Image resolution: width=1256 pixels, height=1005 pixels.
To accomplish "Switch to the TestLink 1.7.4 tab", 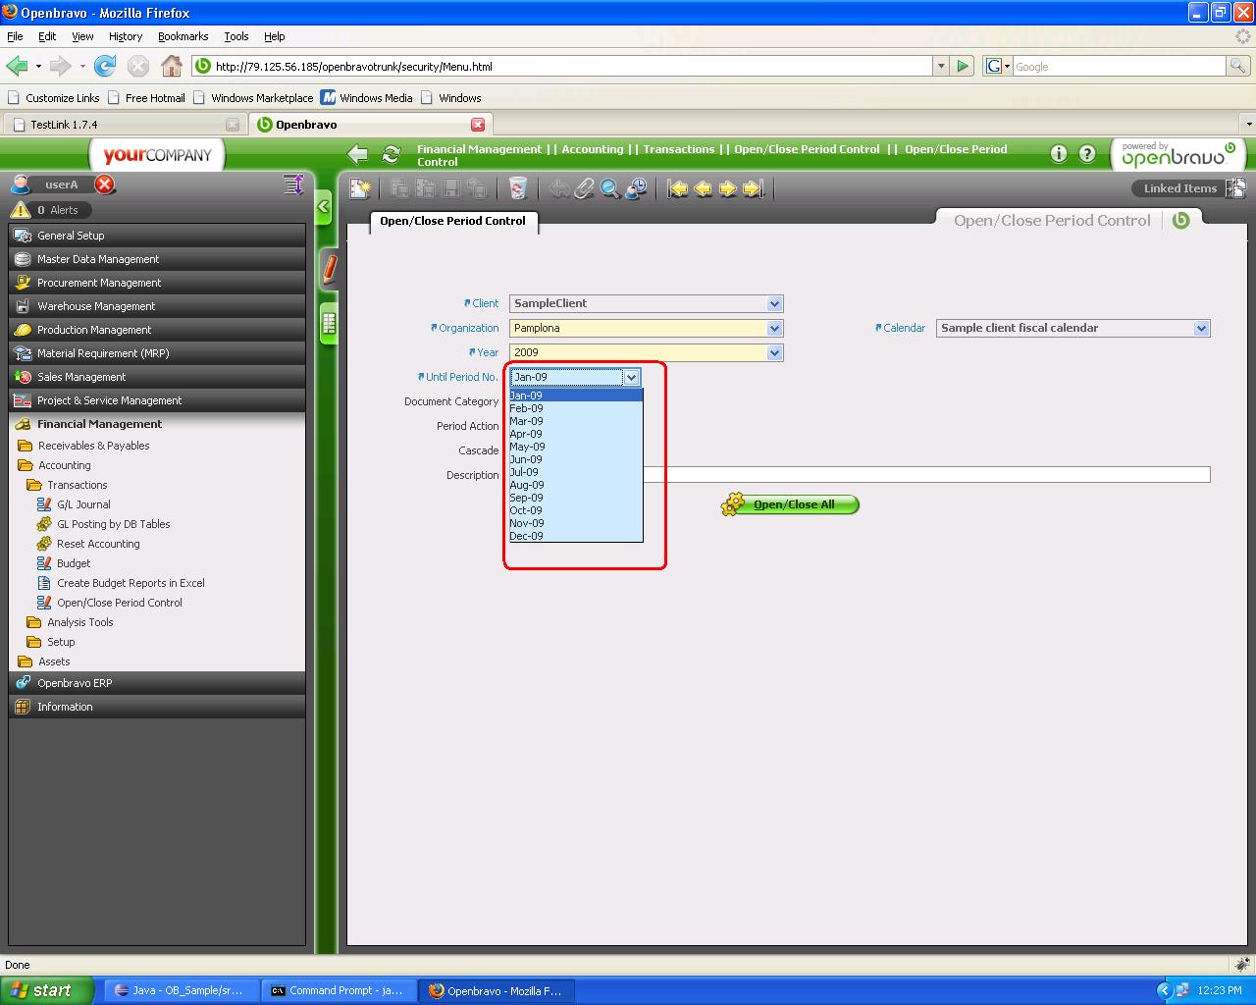I will 64,125.
